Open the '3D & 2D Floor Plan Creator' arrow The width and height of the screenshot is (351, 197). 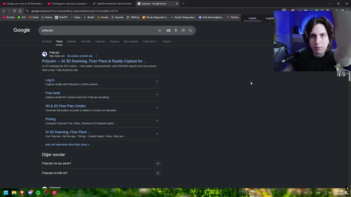pos(157,108)
